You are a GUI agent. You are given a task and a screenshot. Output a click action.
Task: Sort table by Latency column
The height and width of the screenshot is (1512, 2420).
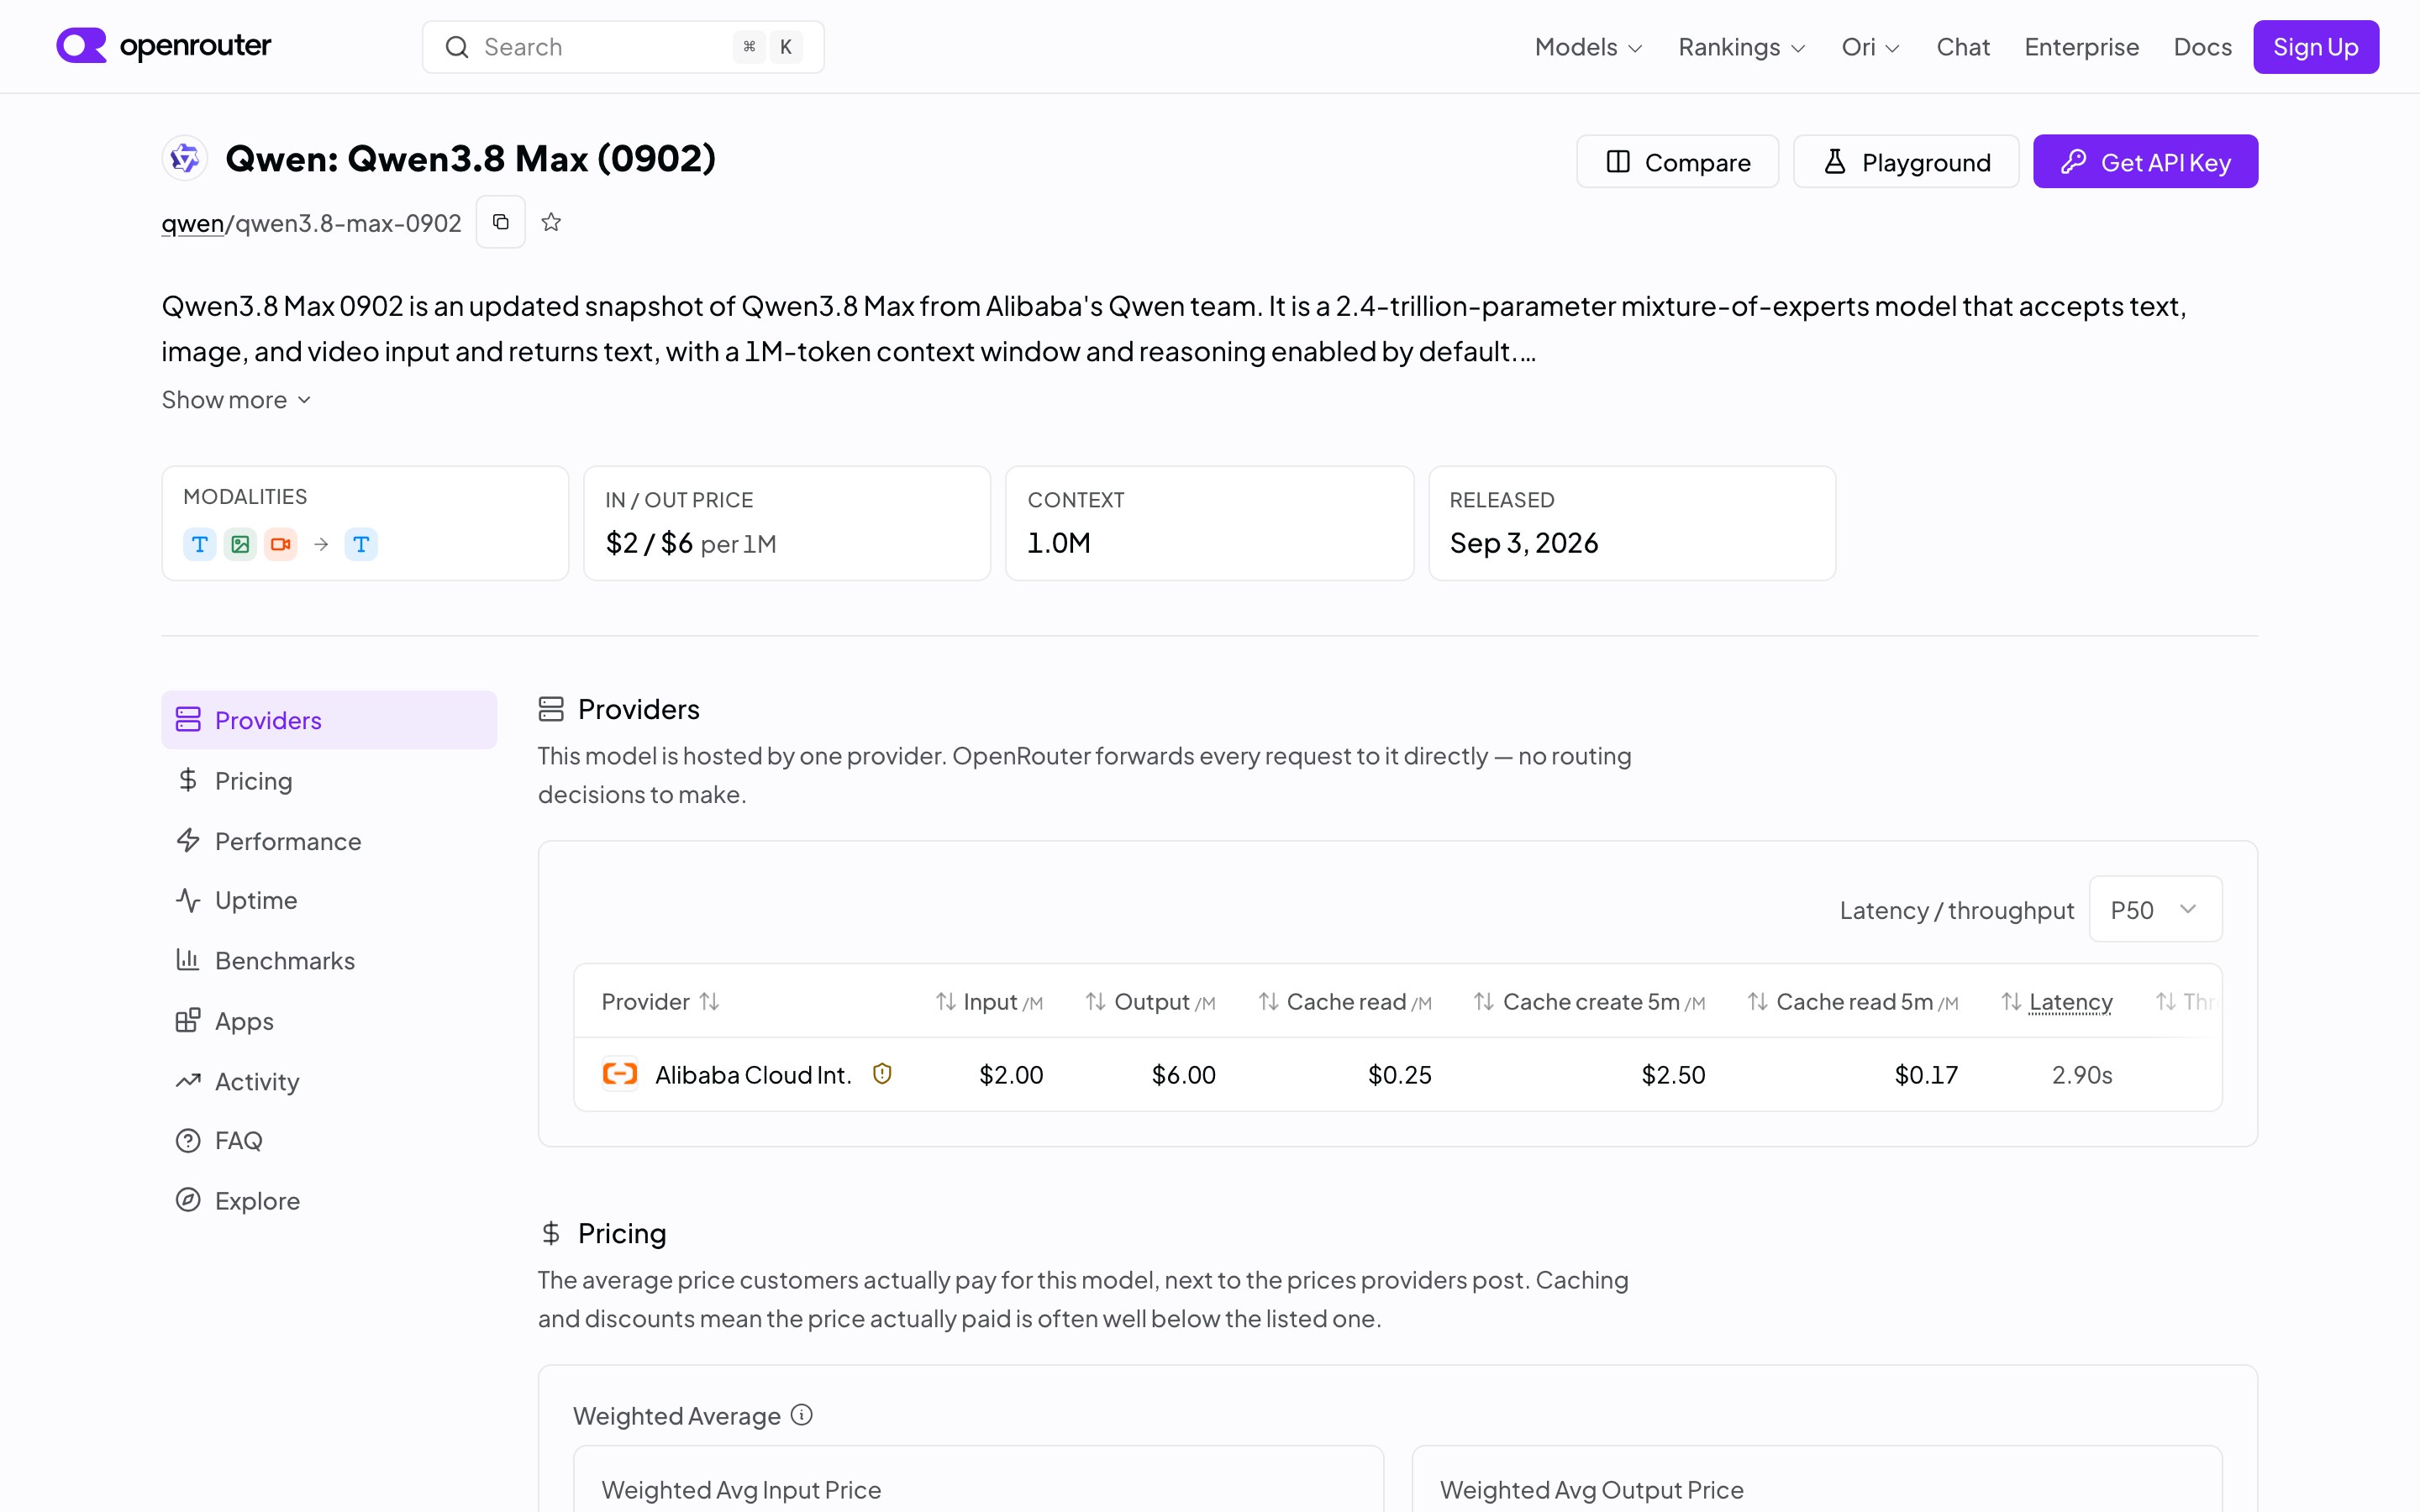[x=2057, y=1001]
